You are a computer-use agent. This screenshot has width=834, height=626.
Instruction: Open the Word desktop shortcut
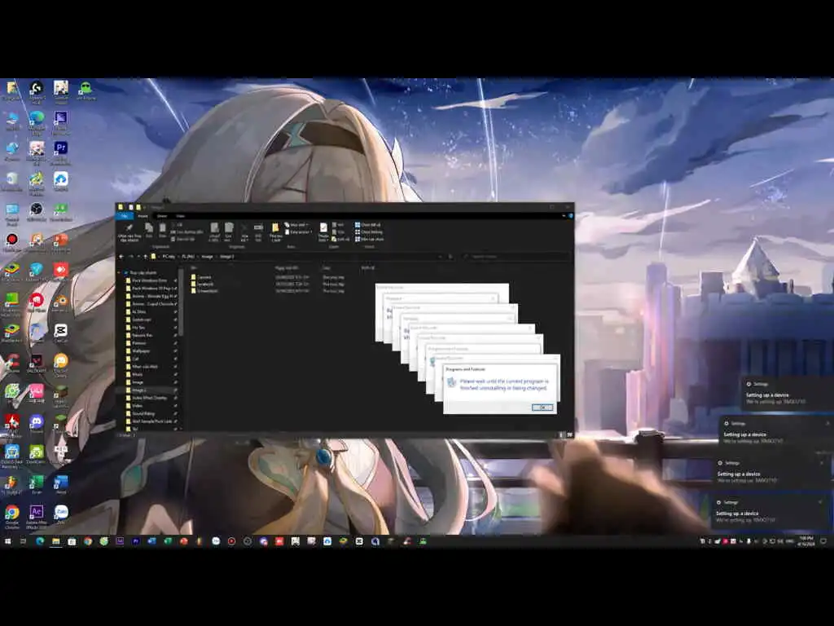click(x=60, y=486)
